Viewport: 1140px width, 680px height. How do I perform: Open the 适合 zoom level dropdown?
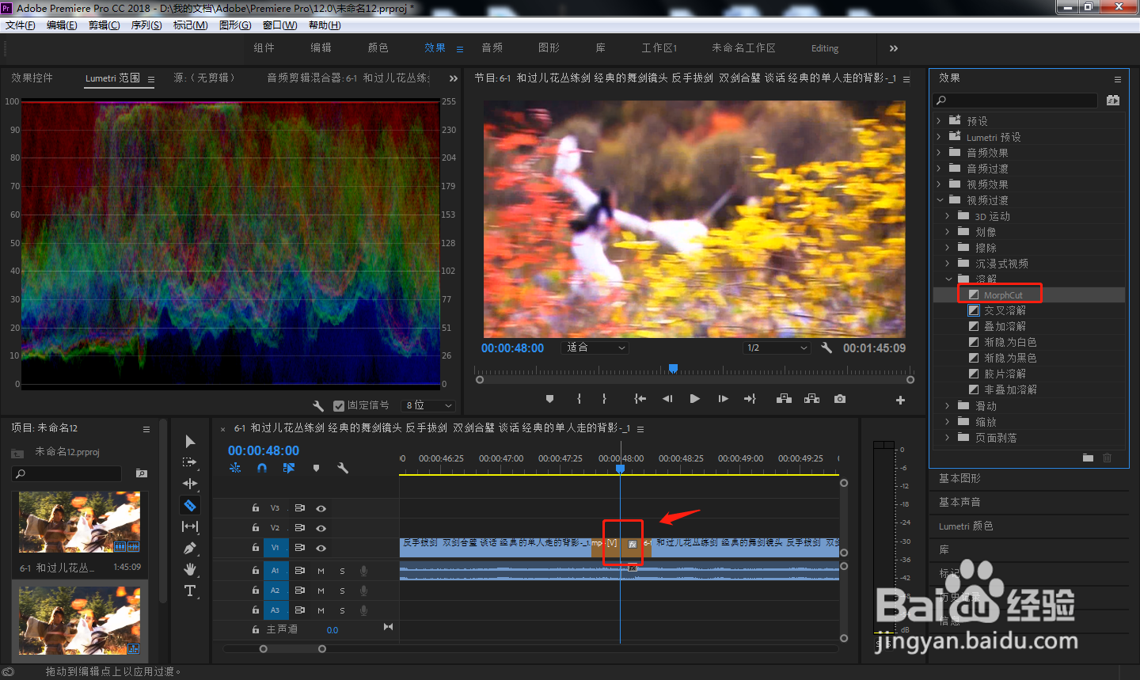click(595, 348)
